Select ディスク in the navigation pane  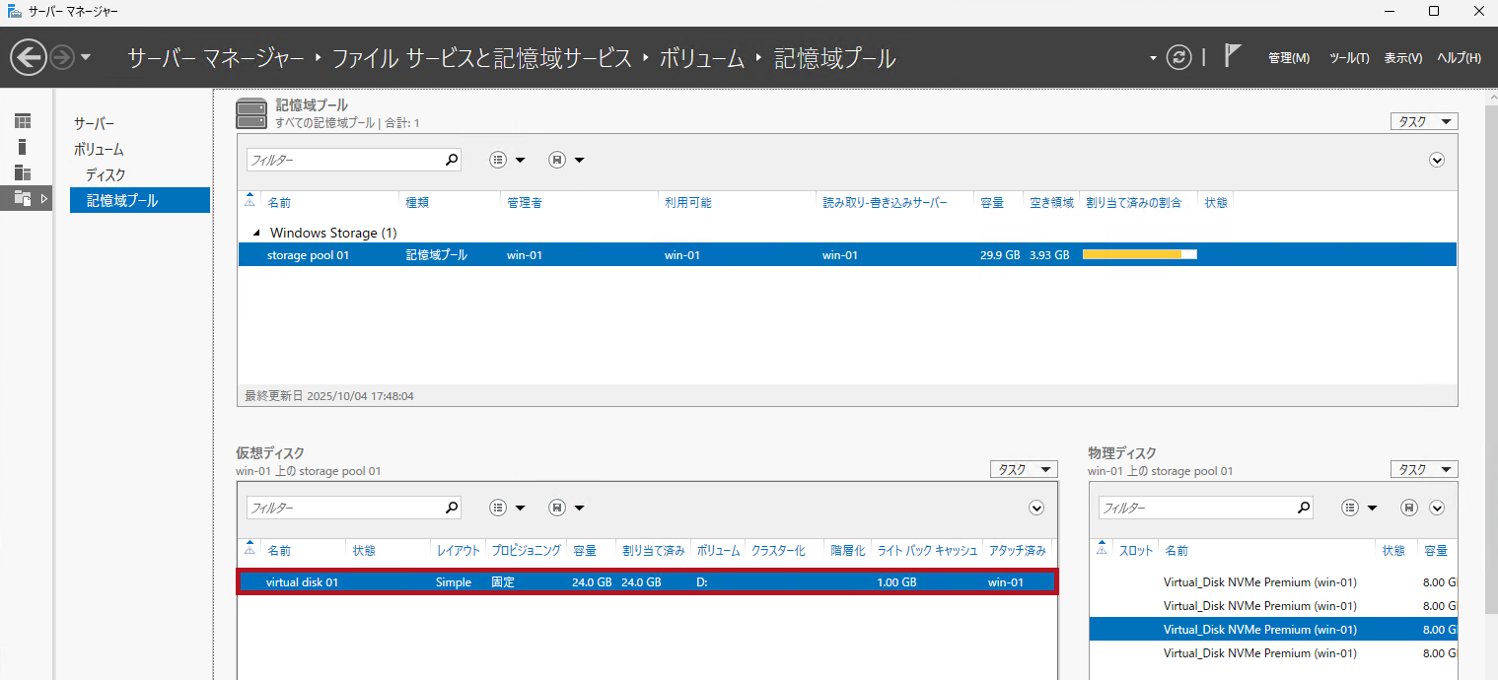coord(106,174)
